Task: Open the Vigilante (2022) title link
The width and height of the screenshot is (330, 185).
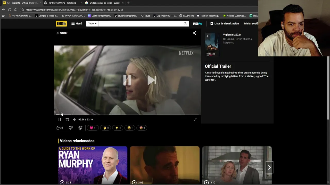Action: pyautogui.click(x=232, y=35)
